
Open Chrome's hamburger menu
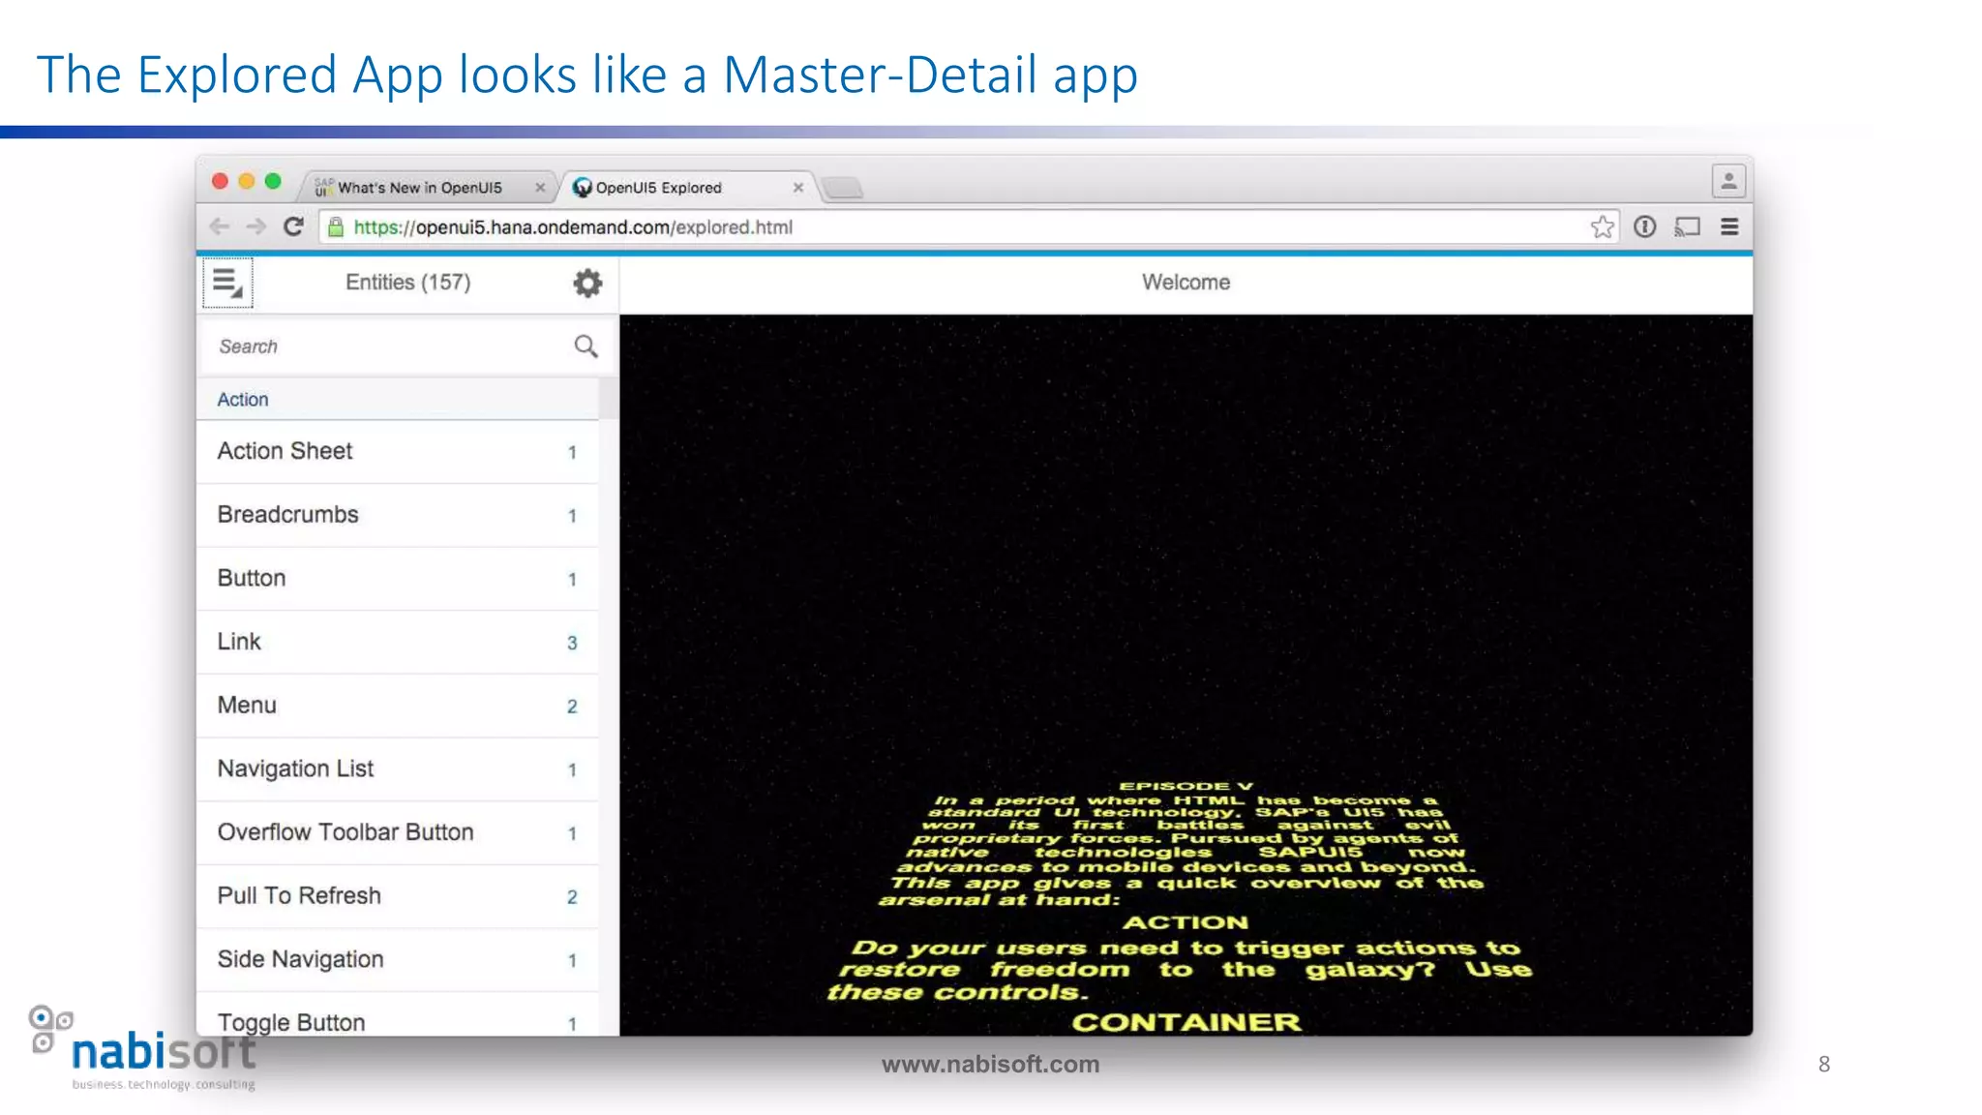1729,226
